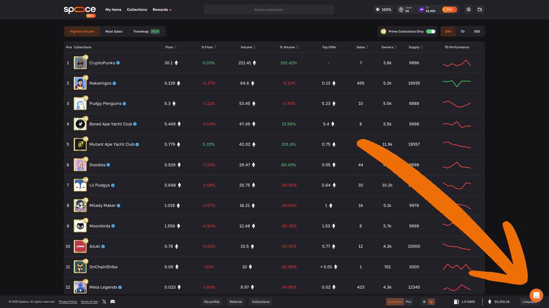Click the 100% diamond indicator

383,10
